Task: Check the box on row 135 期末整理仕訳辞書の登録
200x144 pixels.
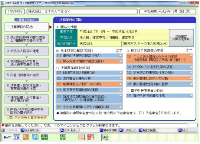Action: point(191,84)
